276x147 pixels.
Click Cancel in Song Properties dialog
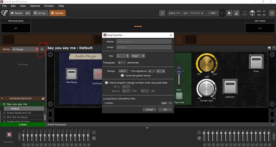click(149, 110)
